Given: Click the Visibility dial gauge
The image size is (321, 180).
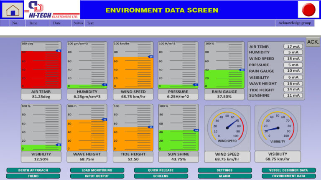Looking at the screenshot, I should click(x=278, y=127).
